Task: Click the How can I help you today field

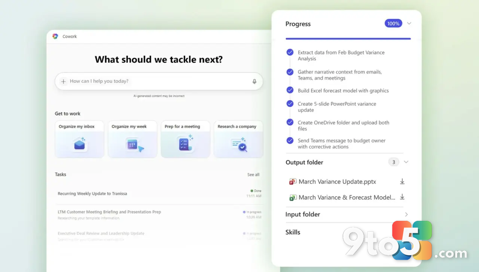Action: pyautogui.click(x=159, y=81)
